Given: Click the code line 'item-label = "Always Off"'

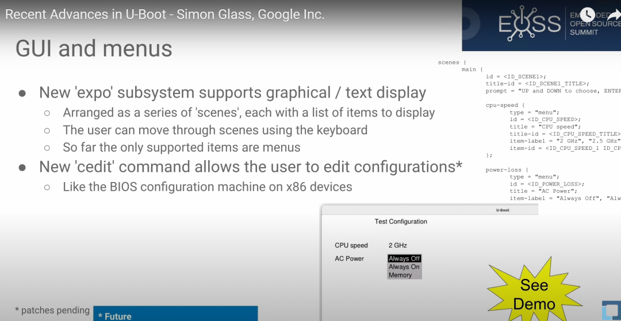Looking at the screenshot, I should click(565, 199).
